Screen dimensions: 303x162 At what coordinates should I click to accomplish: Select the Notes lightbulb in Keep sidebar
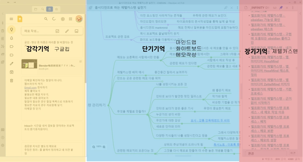point(12,30)
